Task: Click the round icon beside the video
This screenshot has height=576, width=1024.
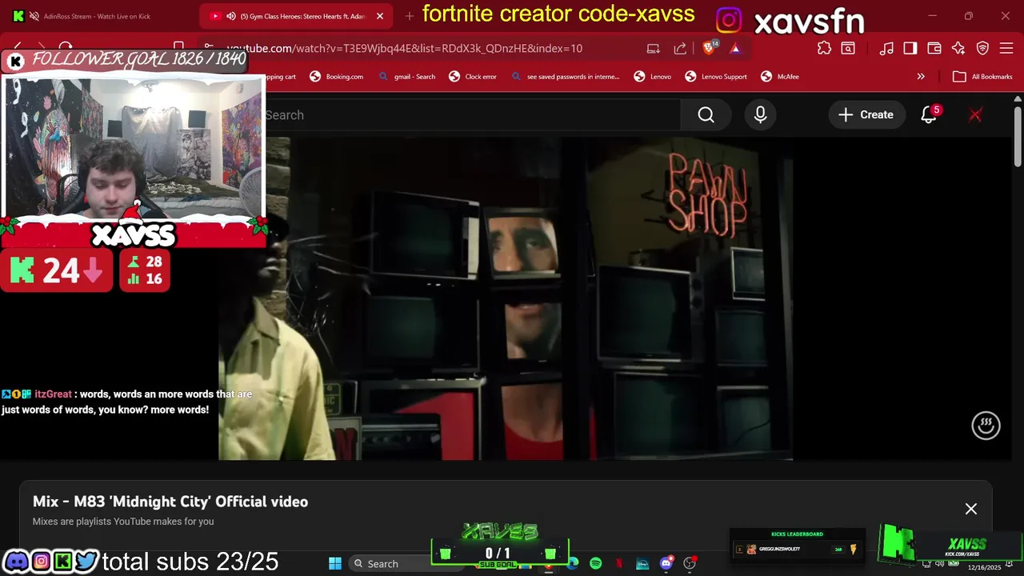Action: [x=986, y=425]
